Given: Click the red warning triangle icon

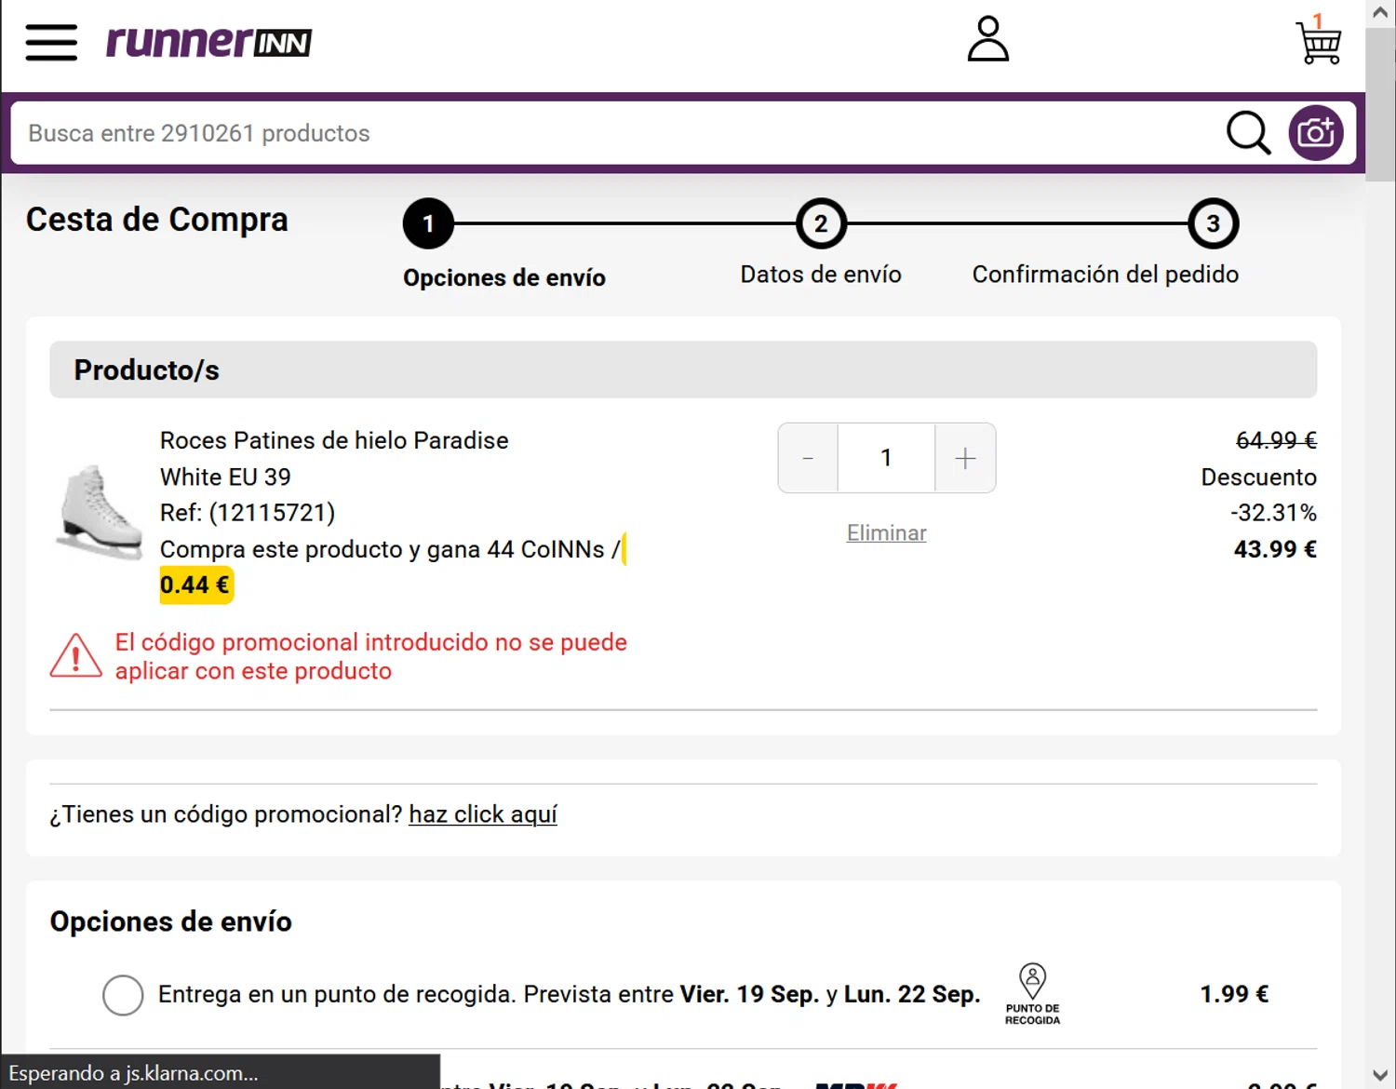Looking at the screenshot, I should [75, 656].
